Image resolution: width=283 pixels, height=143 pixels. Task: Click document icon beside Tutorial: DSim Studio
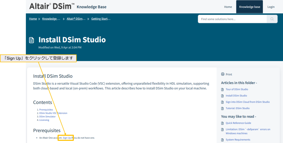[223, 108]
